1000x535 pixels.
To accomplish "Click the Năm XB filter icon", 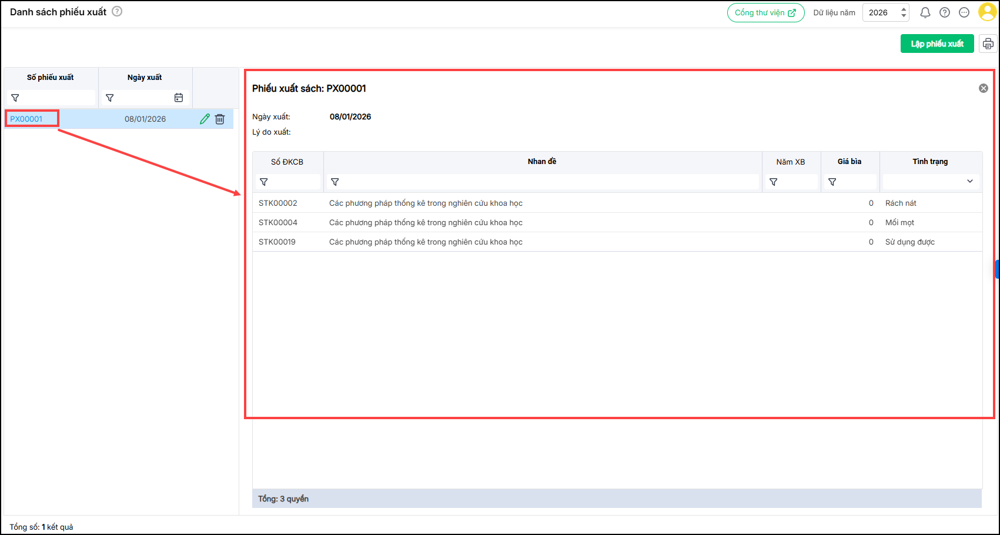I will pos(774,182).
